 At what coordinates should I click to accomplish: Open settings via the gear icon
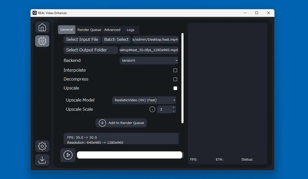coord(42,146)
